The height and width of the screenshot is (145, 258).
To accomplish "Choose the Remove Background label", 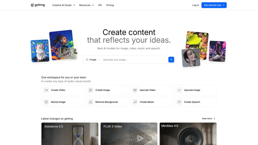I will (106, 102).
